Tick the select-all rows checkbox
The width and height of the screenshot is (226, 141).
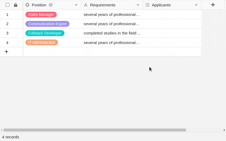(x=7, y=5)
